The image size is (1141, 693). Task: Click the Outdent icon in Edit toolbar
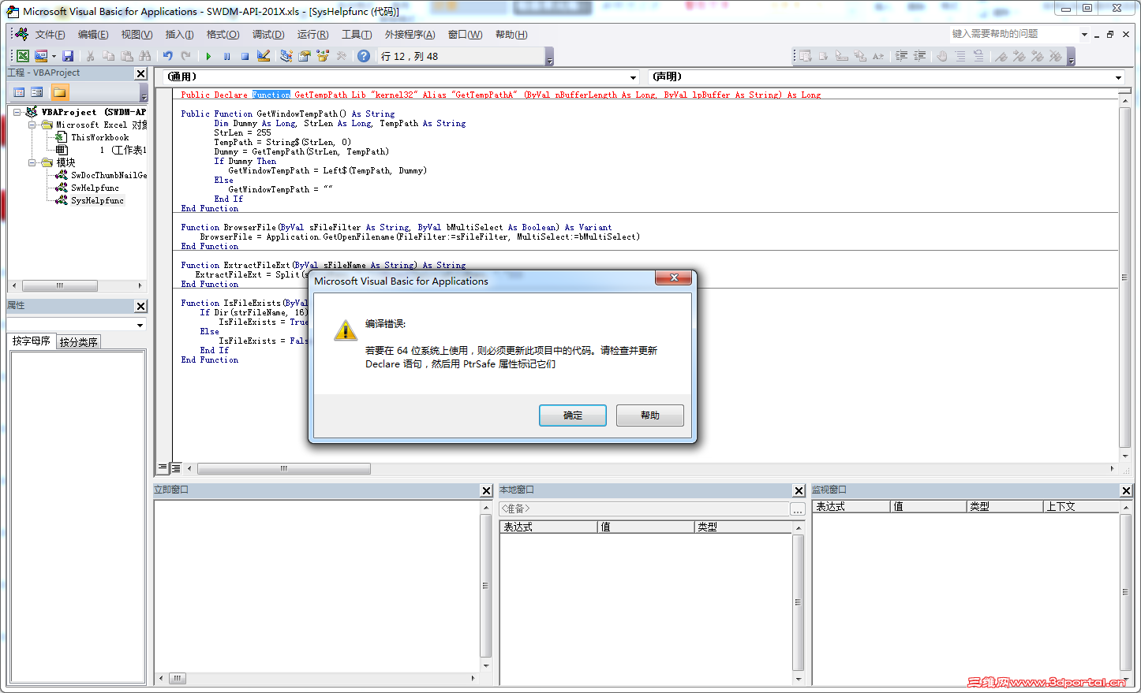(920, 56)
